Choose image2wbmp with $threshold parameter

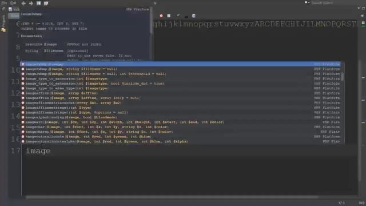(x=180, y=74)
